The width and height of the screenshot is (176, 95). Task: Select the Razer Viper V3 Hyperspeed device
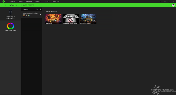(10, 14)
